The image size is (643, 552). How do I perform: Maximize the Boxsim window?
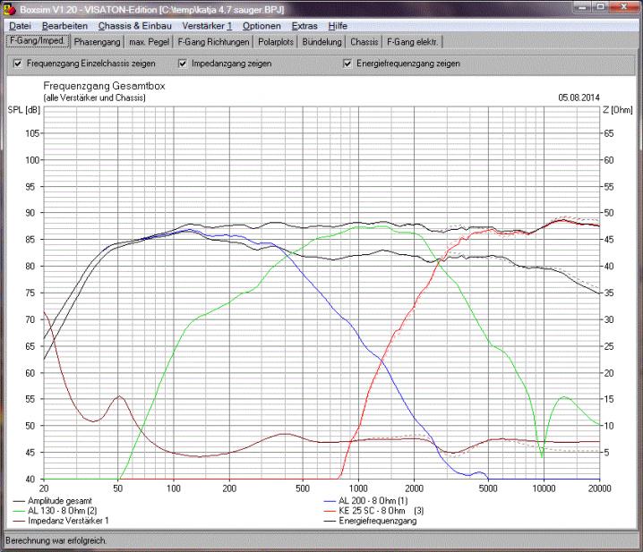(600, 8)
